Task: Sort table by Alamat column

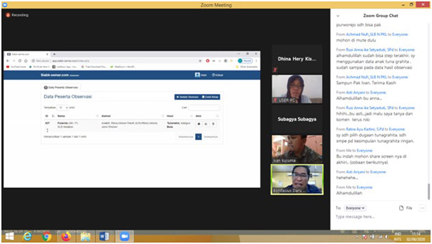Action: click(x=106, y=116)
